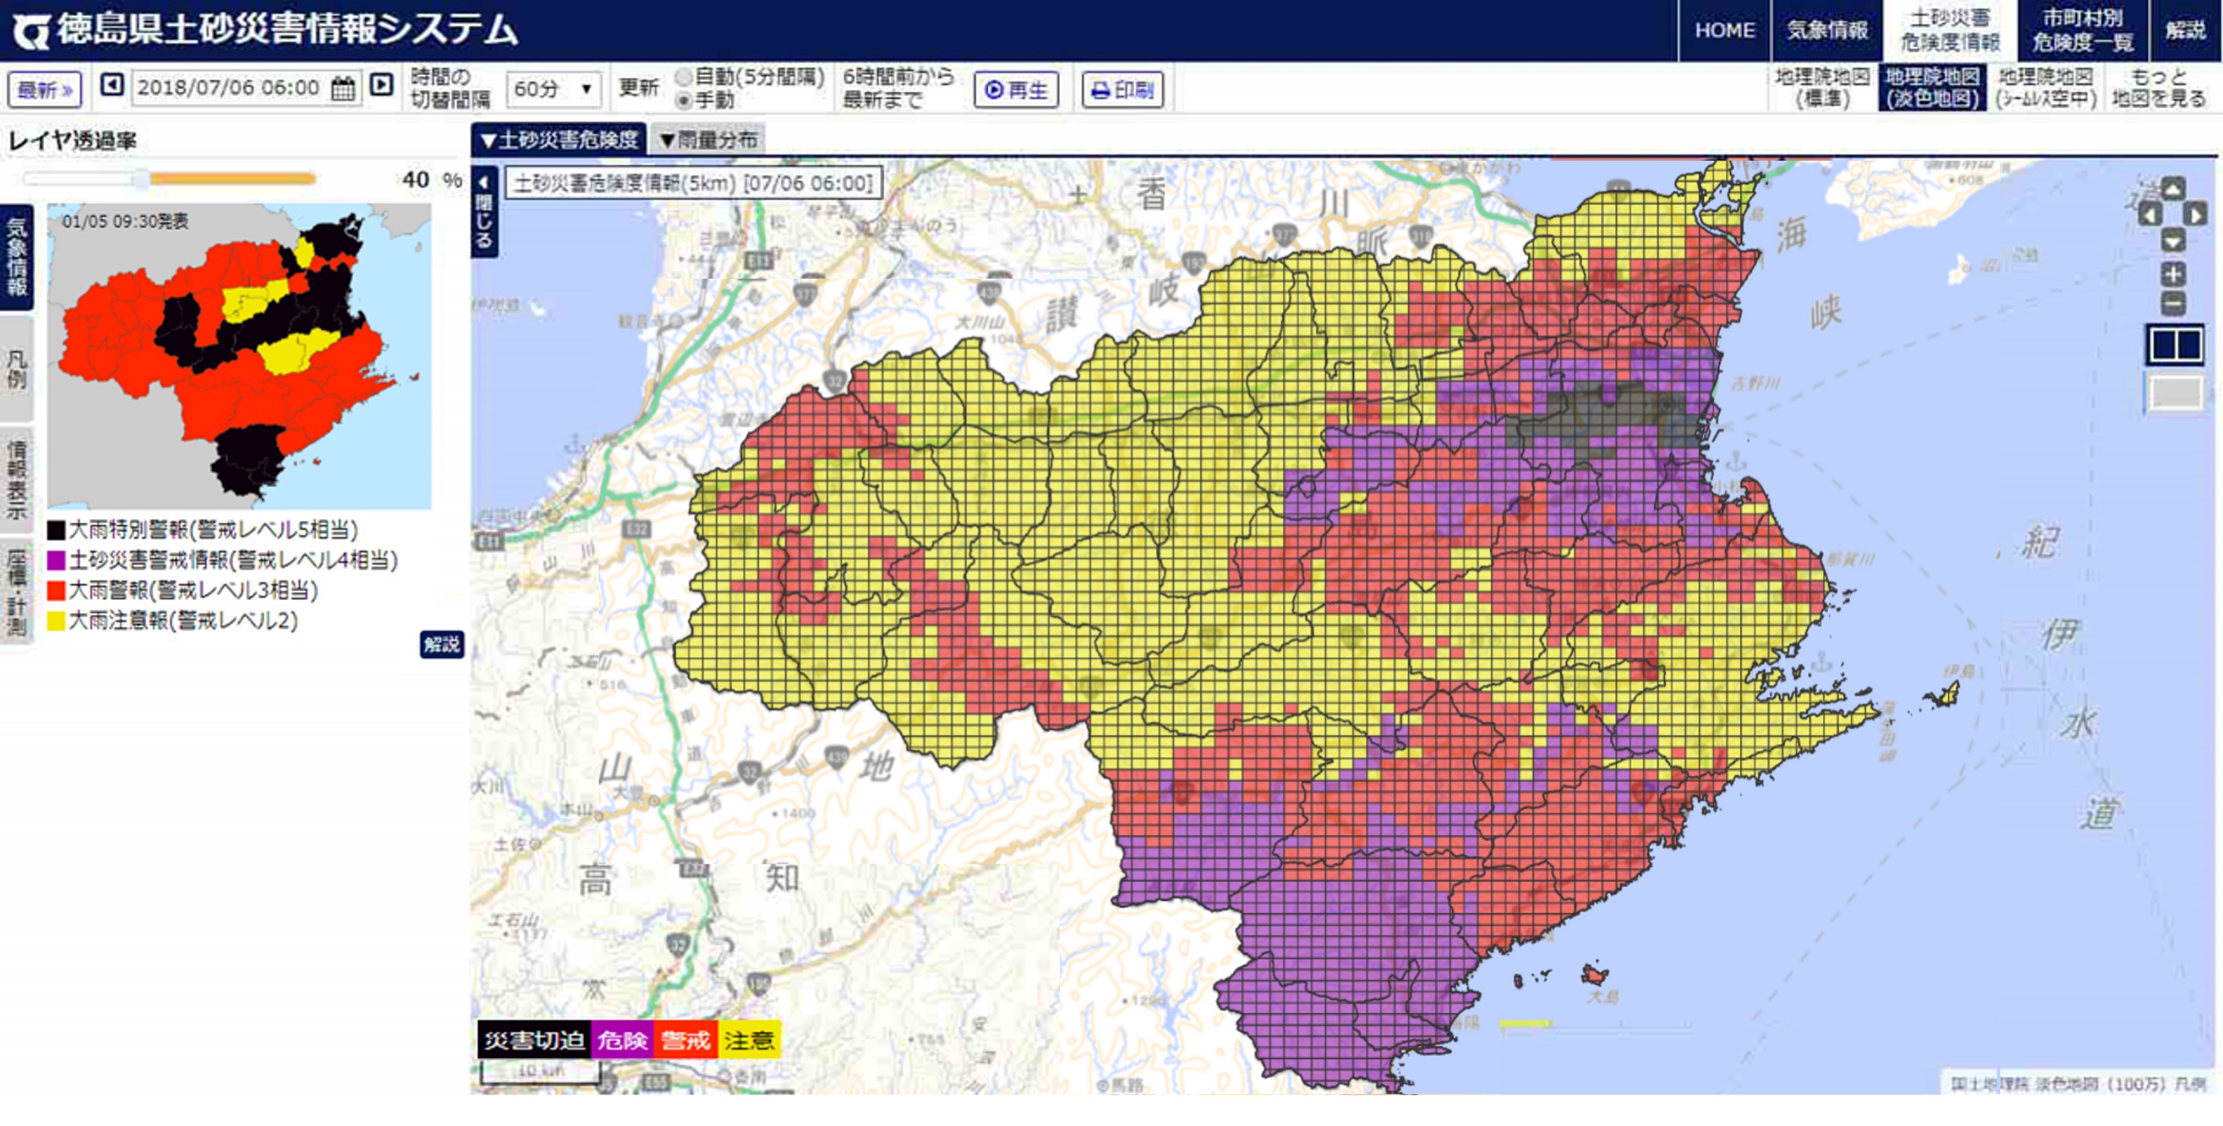Open the calendar date picker

(342, 88)
